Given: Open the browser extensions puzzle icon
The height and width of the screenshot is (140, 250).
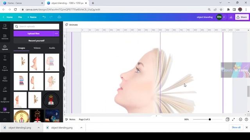Looking at the screenshot, I should [x=228, y=9].
